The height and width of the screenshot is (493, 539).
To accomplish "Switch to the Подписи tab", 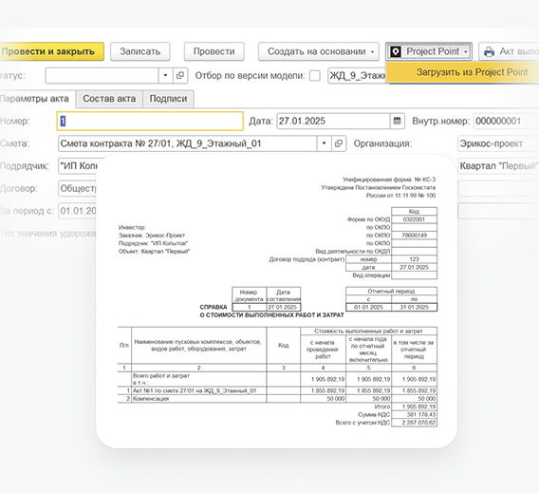I will [169, 99].
